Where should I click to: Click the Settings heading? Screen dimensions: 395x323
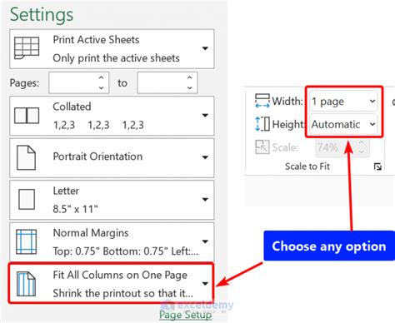(x=42, y=15)
